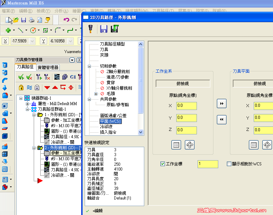Click the Print icon in main toolbar

[x=32, y=20]
